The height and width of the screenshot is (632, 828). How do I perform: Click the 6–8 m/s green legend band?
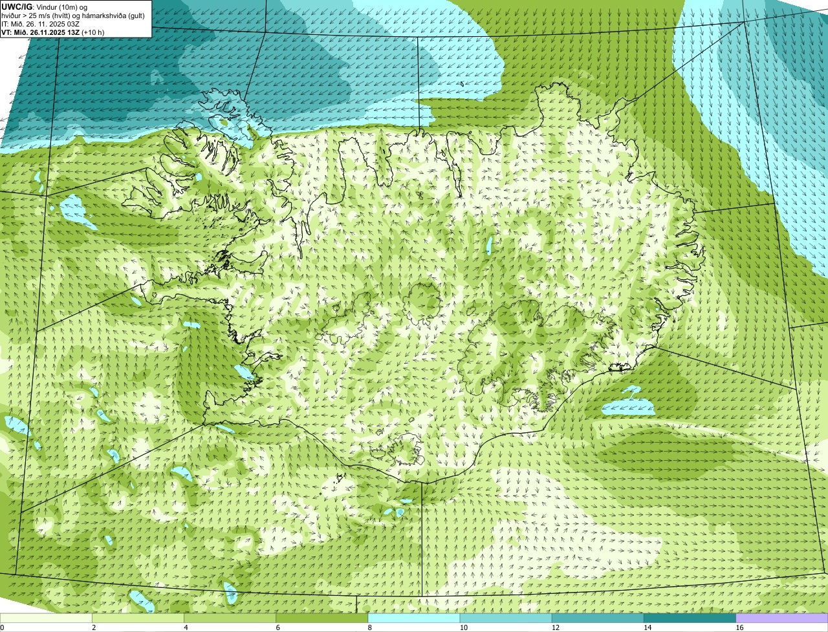[322, 618]
